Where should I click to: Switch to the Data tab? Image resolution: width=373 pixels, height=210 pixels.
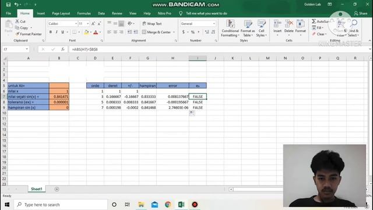click(x=101, y=13)
